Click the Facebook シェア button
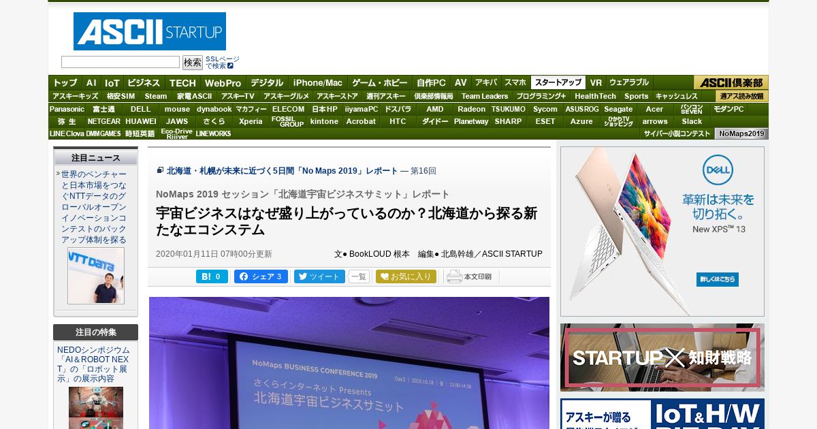The width and height of the screenshot is (817, 429). pos(261,276)
